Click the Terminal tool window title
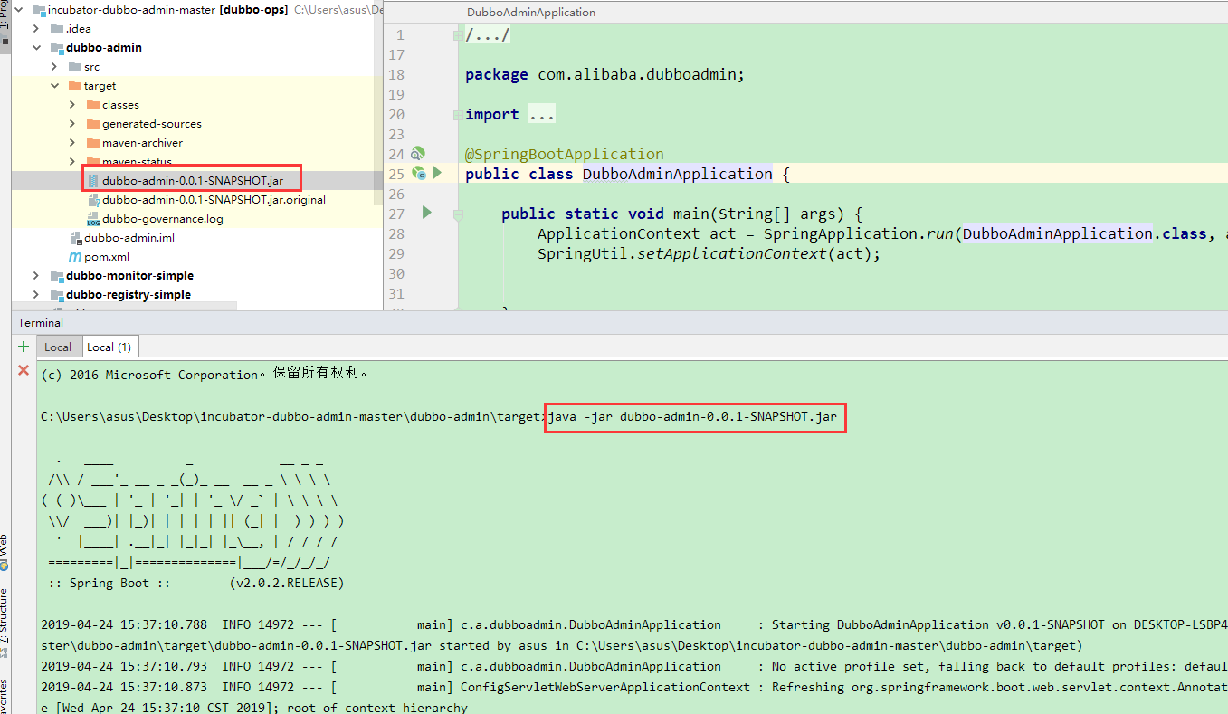 coord(41,323)
